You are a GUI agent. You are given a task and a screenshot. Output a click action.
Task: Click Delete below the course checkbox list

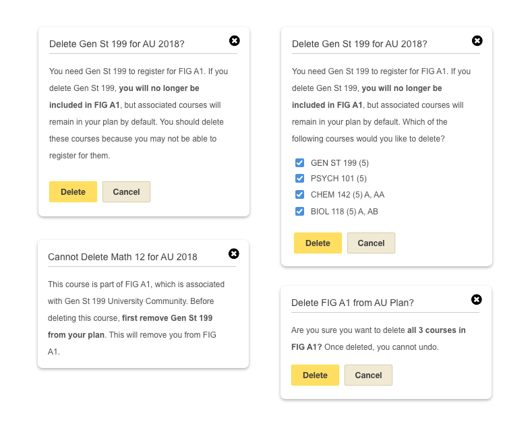(318, 243)
